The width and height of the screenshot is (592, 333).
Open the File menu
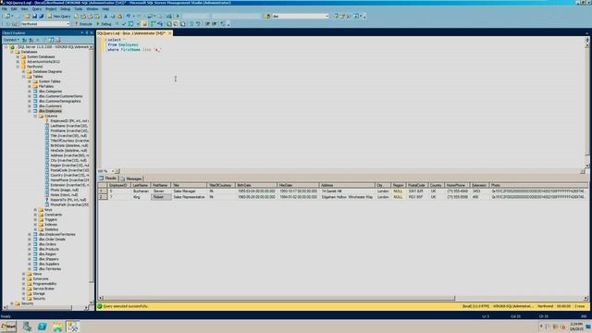tap(5, 8)
